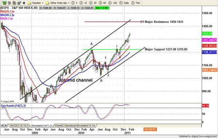Click the O: 1340.38 open value
Image resolution: width=218 pixels, height=138 pixels.
pos(46,8)
